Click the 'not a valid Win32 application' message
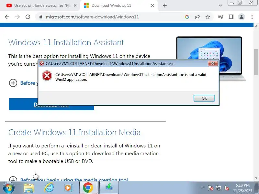 click(131, 77)
